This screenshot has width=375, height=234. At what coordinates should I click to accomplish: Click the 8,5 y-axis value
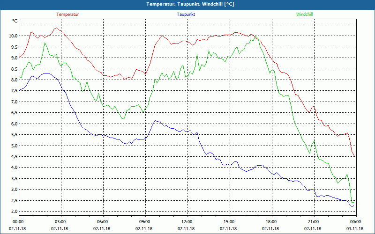[15, 69]
